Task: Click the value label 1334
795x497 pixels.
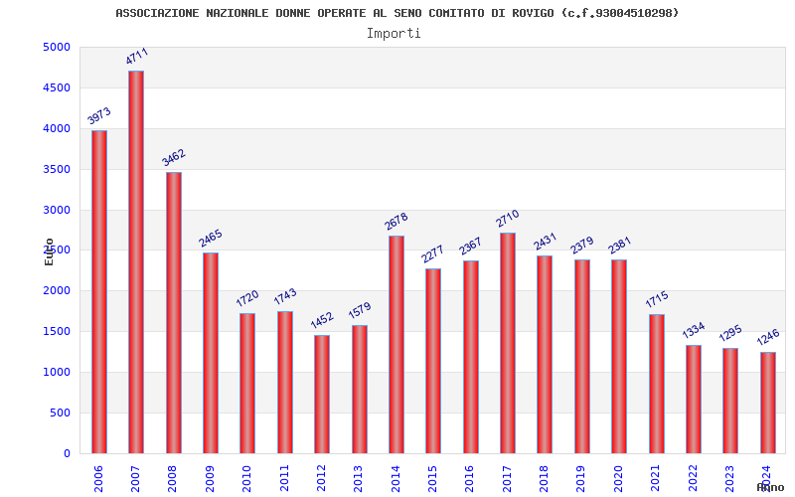Action: 694,330
